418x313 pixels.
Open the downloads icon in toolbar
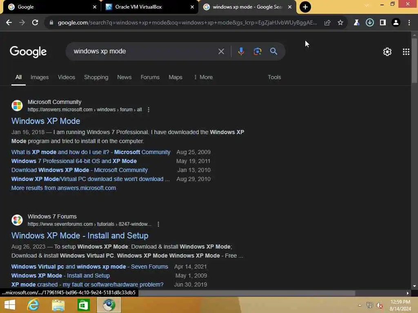(370, 23)
